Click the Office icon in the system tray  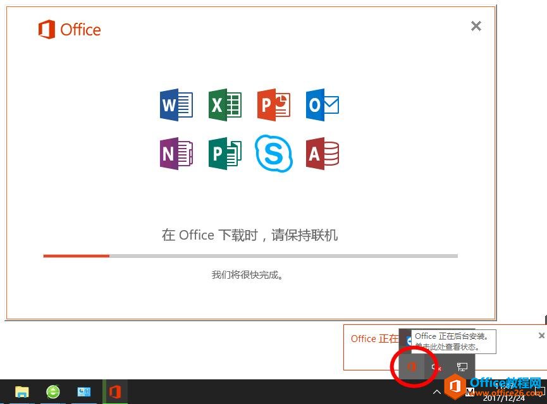point(412,367)
